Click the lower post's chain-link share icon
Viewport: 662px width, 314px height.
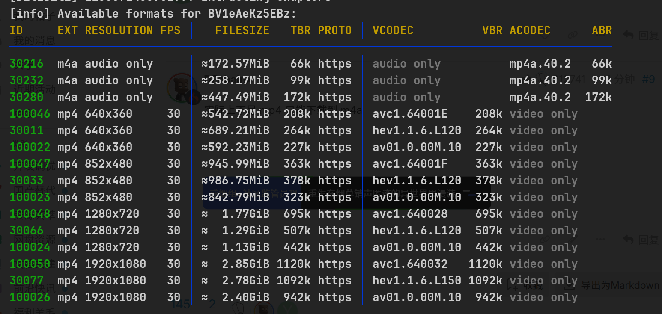[x=545, y=240]
